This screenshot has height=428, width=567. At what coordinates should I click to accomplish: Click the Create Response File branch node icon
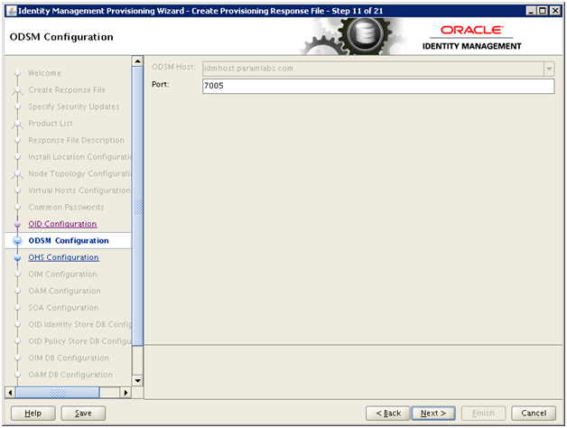[17, 91]
